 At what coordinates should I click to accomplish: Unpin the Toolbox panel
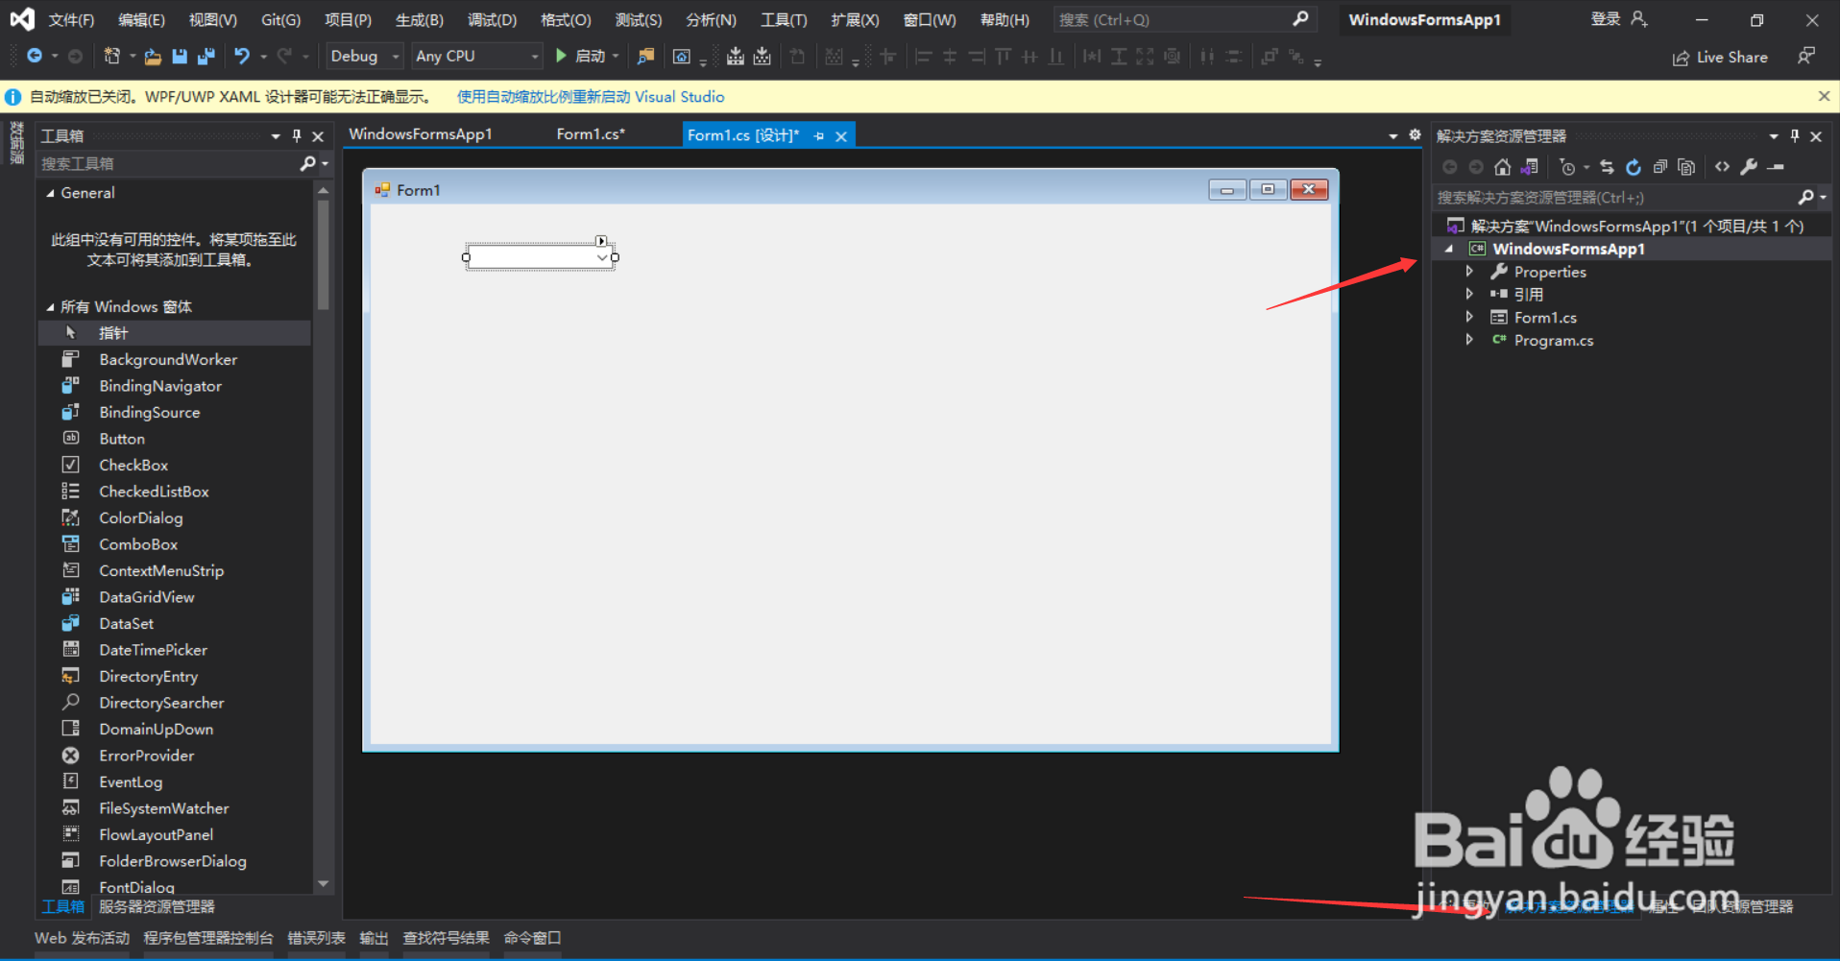(297, 135)
